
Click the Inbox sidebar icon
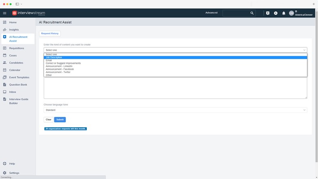[4, 92]
